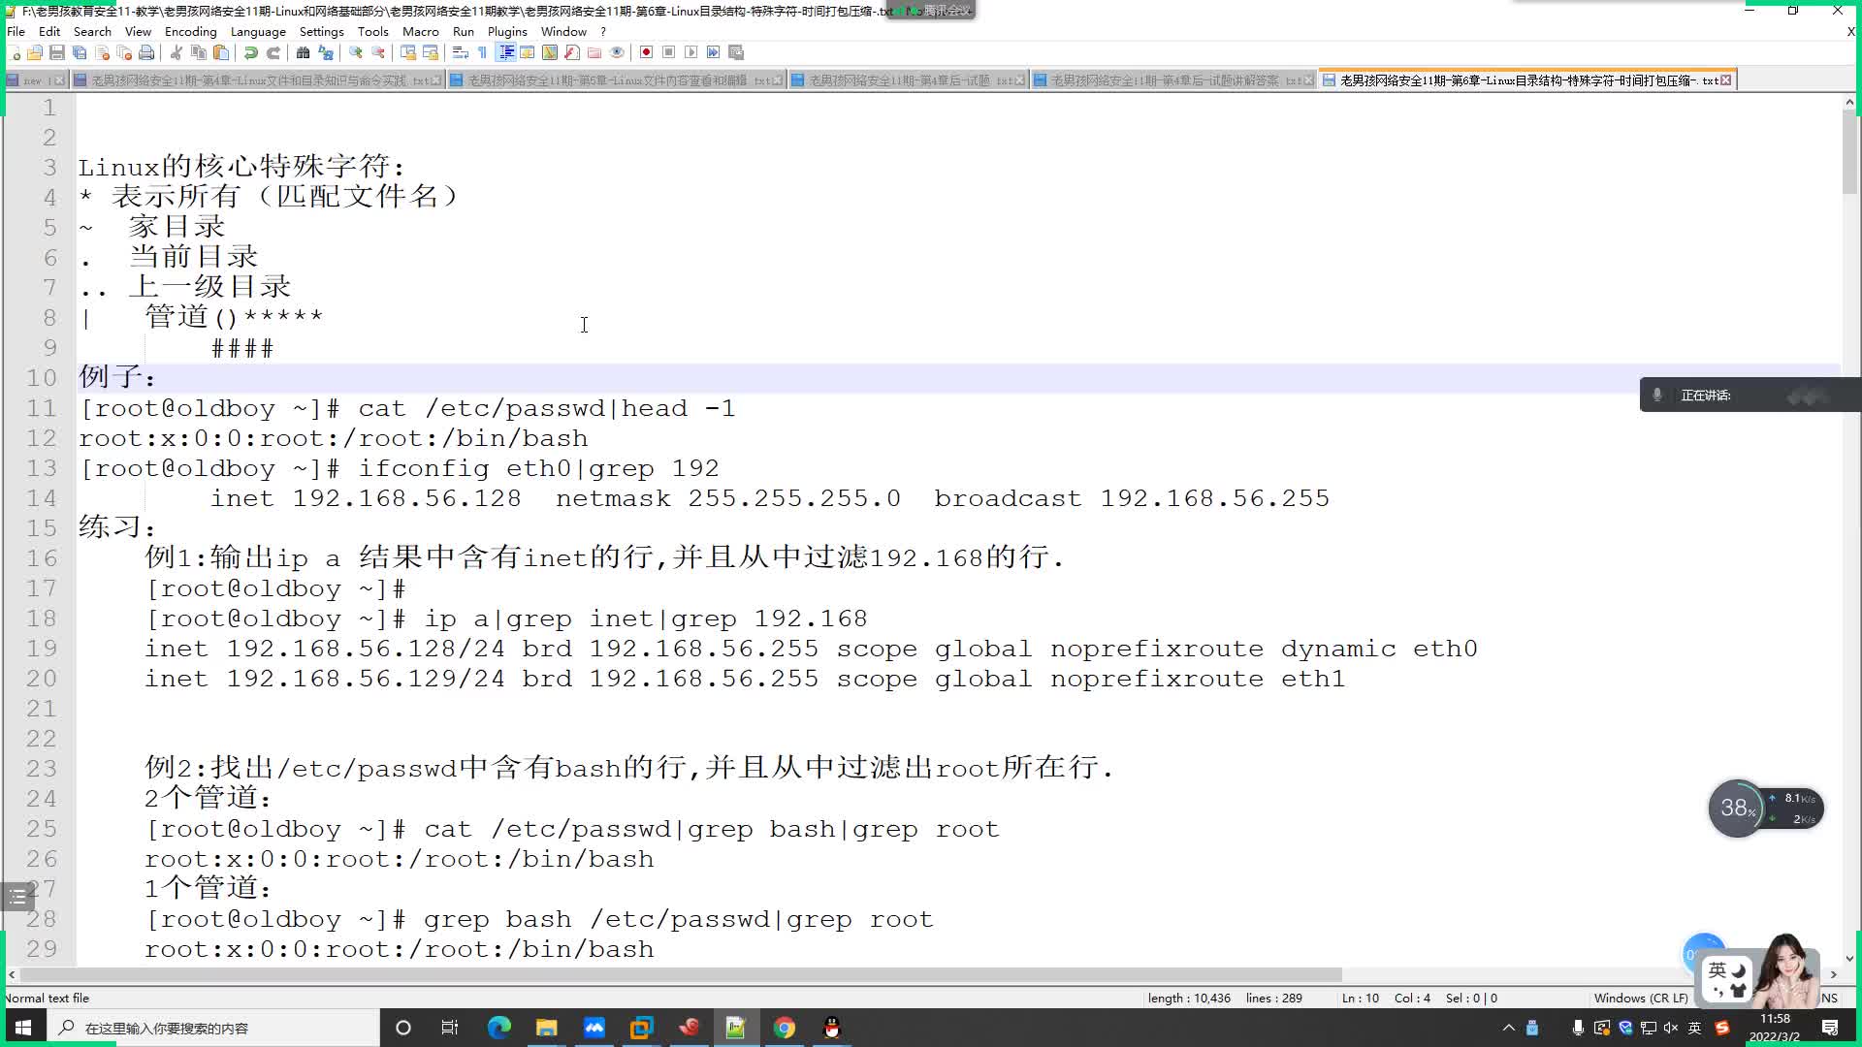Click the New File icon in toolbar

13,52
